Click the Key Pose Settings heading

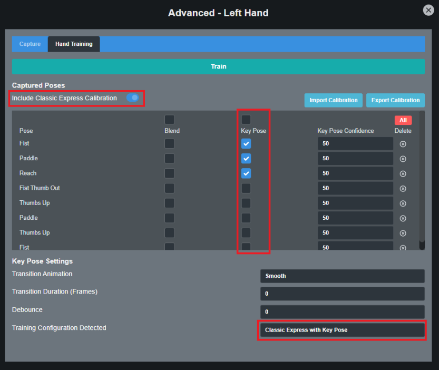point(42,261)
